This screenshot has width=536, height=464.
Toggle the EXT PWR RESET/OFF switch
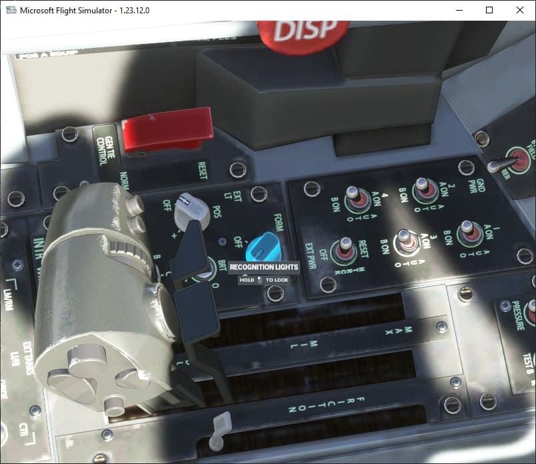coord(343,249)
